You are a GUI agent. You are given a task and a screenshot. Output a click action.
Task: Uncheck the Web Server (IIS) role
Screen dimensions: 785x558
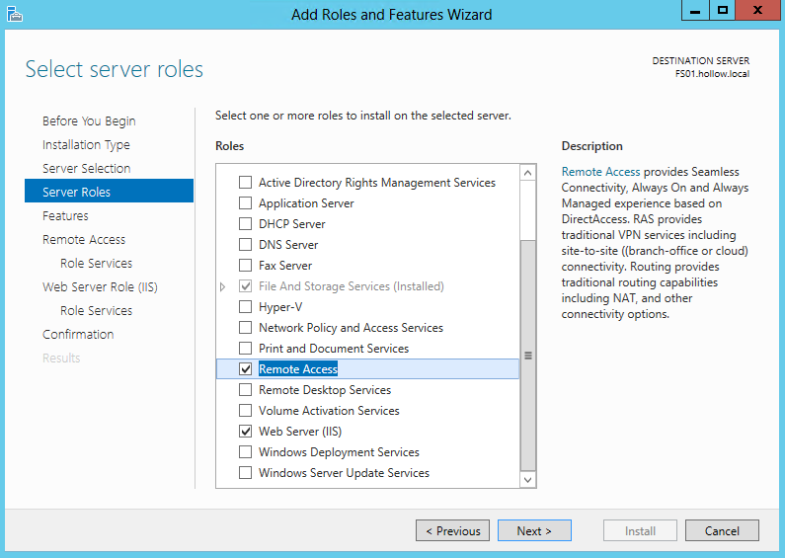[x=246, y=432]
